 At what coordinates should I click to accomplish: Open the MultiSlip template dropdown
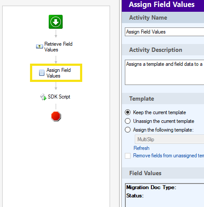(x=169, y=139)
